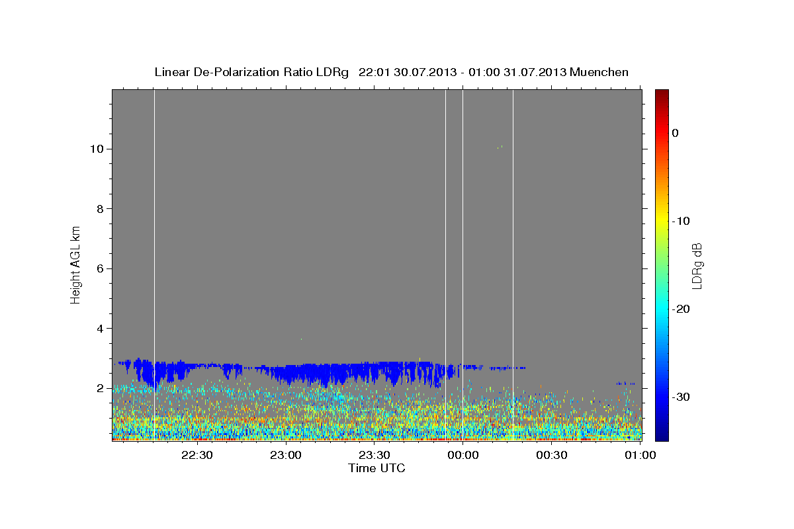Screen dimensions: 794x529
Task: Click the colorbar label '-10'
Action: coord(681,221)
